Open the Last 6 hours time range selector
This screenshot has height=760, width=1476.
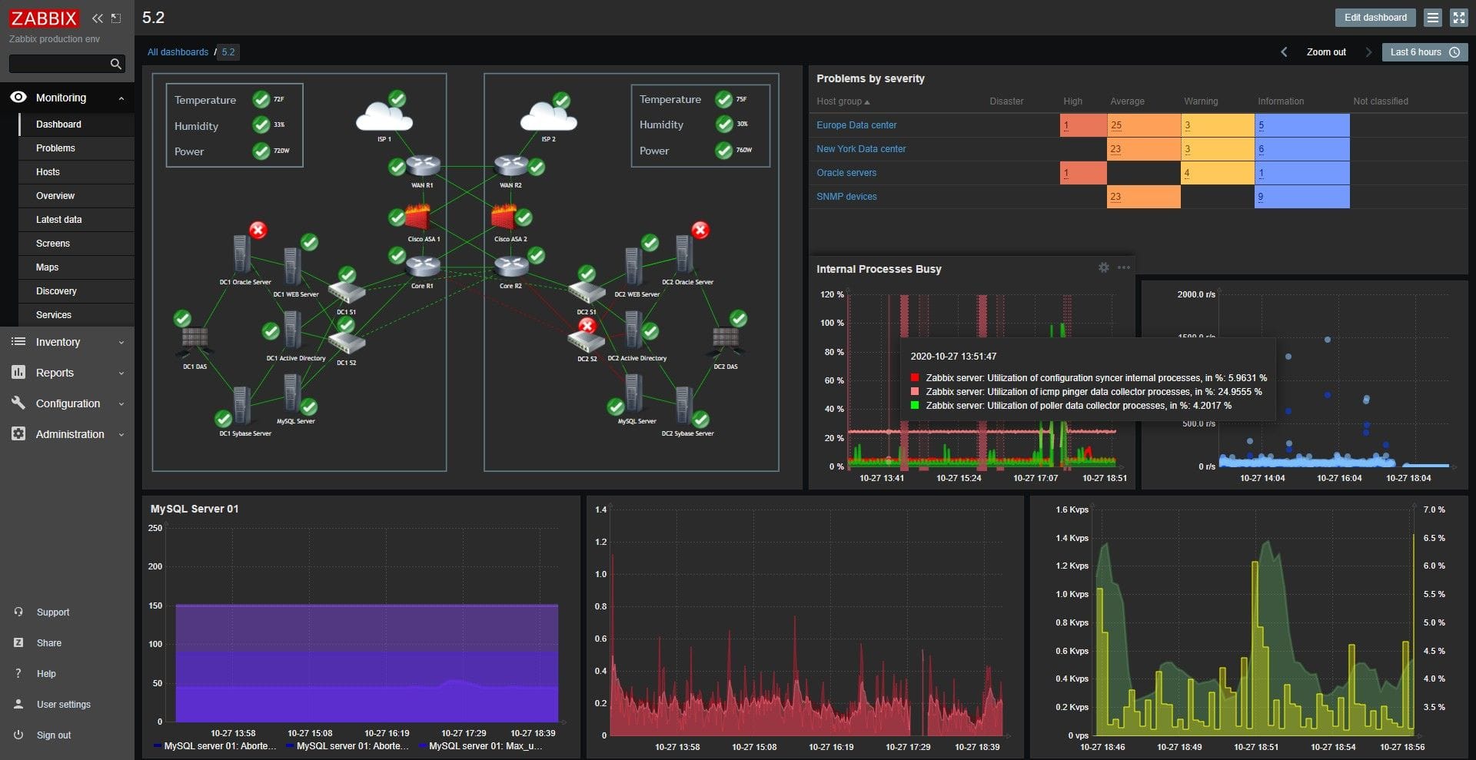(x=1424, y=52)
